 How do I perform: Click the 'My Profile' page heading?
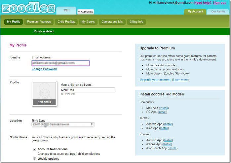point(18,45)
